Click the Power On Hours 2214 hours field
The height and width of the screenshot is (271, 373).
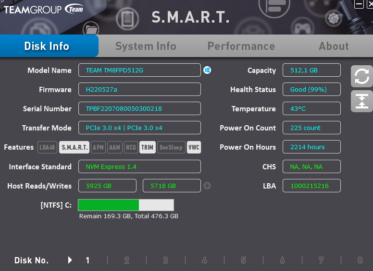click(x=311, y=147)
